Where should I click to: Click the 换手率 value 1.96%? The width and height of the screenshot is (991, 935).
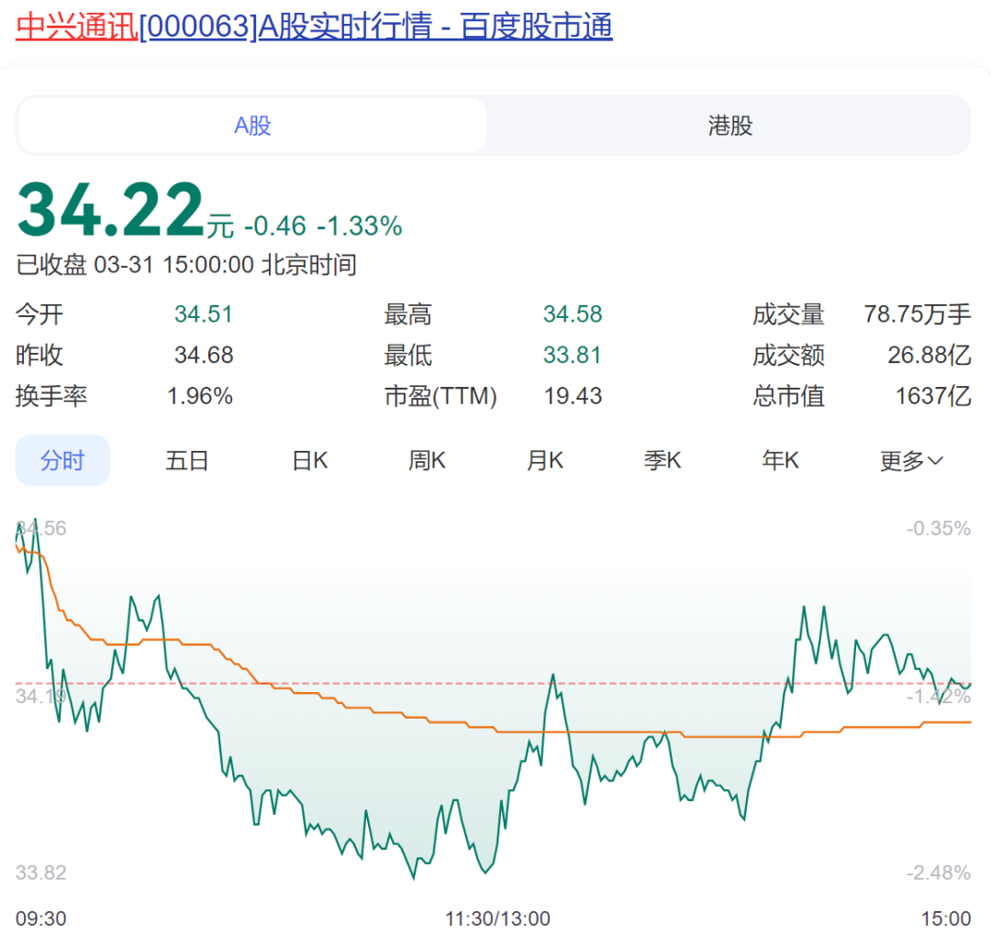tap(200, 396)
